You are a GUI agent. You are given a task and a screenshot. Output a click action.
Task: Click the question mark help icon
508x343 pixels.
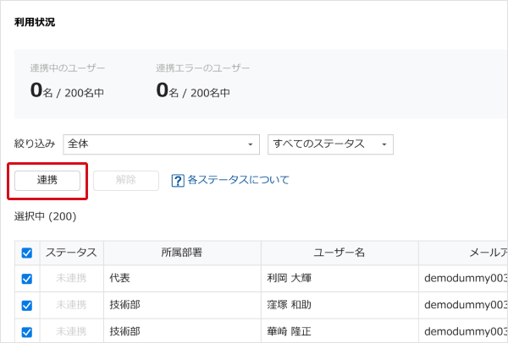coord(178,180)
